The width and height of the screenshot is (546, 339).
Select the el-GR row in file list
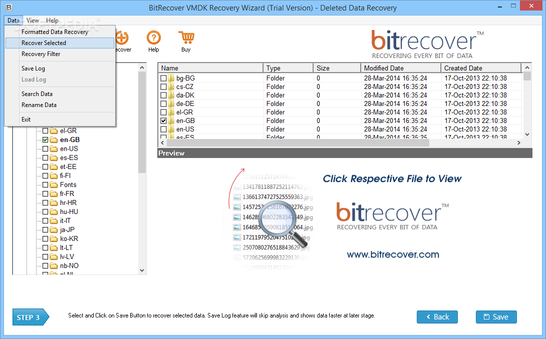341,112
